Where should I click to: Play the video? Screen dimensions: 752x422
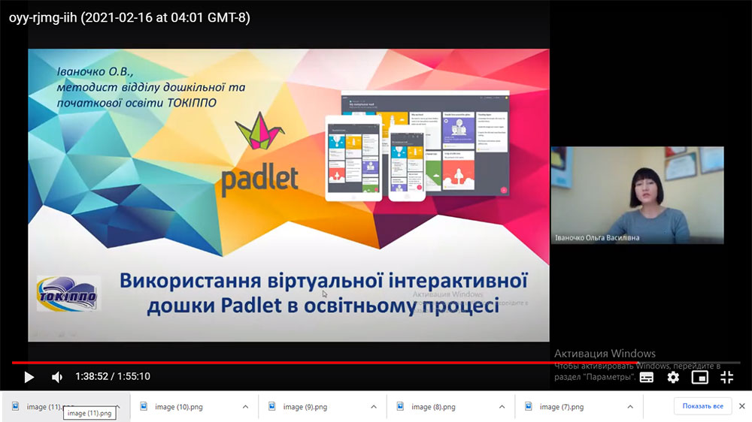pos(29,377)
